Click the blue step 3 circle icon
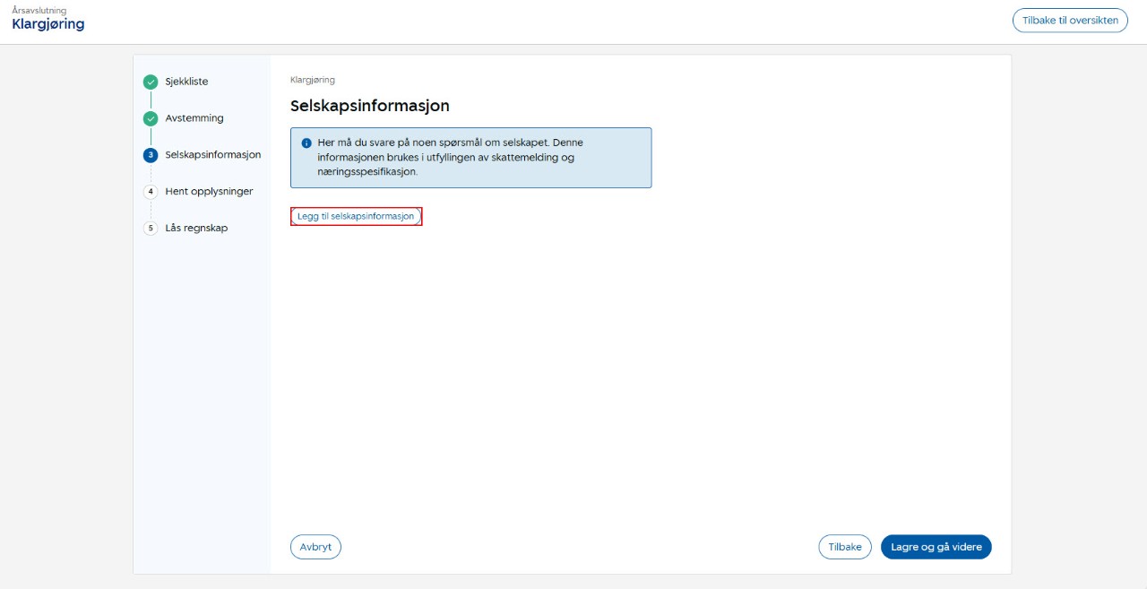This screenshot has width=1147, height=589. coord(151,155)
